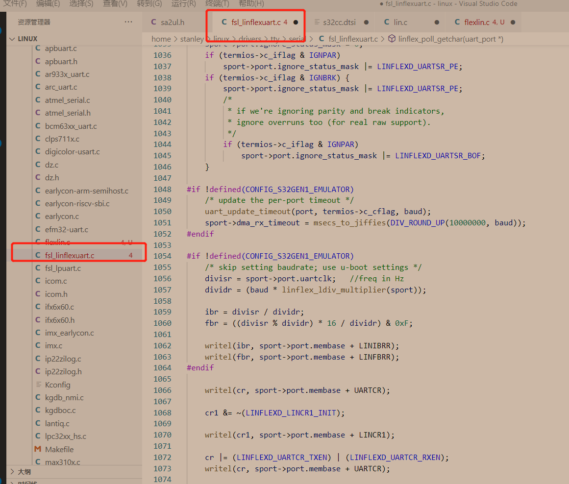Open the 运行(R) menu

pos(184,4)
